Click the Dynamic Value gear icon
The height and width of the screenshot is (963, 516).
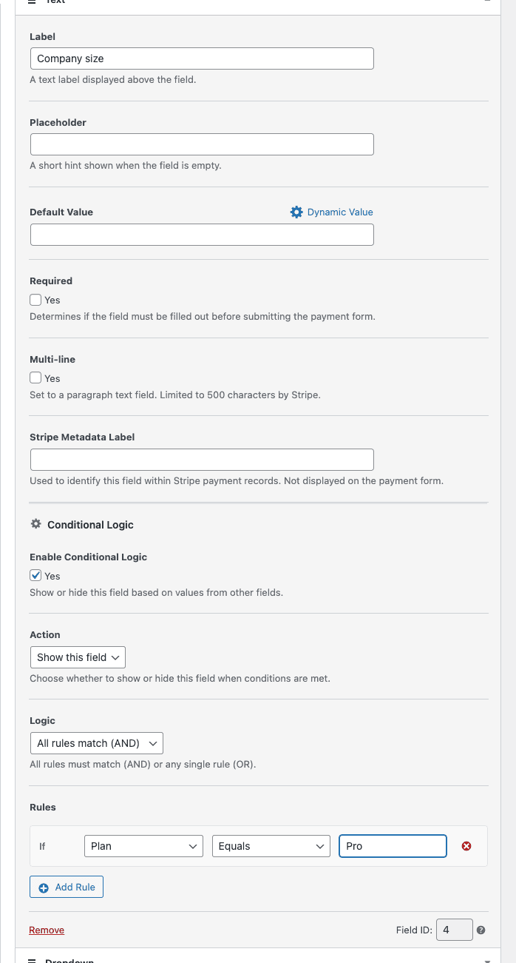coord(296,212)
